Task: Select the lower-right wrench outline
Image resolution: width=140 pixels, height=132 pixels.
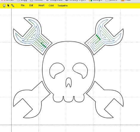Action: click(x=105, y=100)
